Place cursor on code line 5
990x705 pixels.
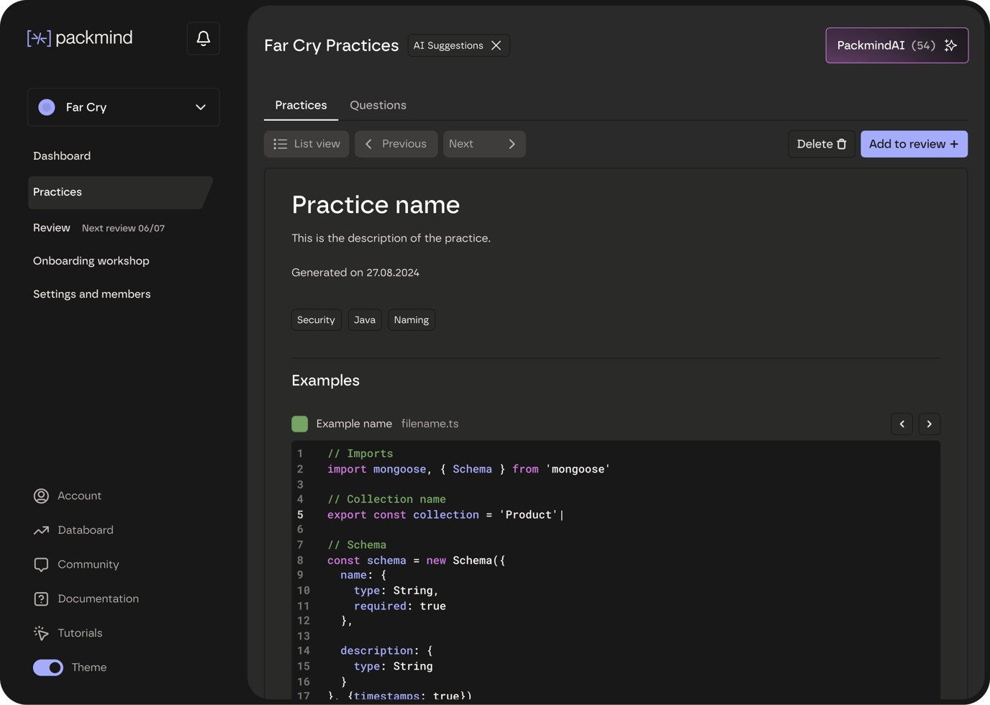tap(446, 515)
